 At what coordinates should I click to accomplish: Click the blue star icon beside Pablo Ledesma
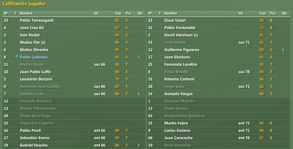pos(17,57)
